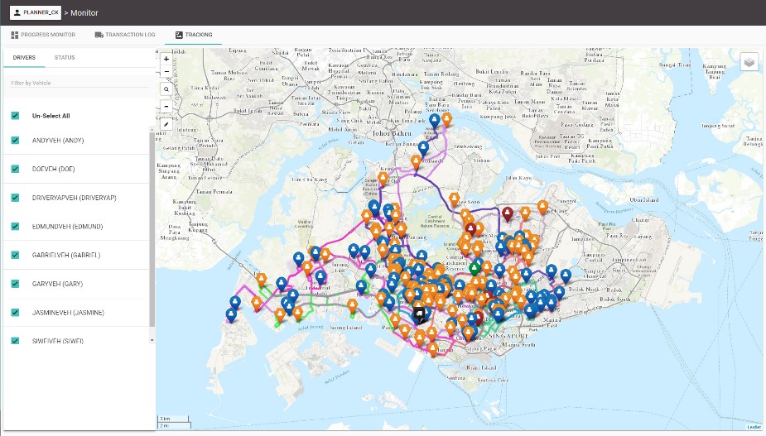
Task: Click the black truck vehicle marker
Action: pos(419,314)
